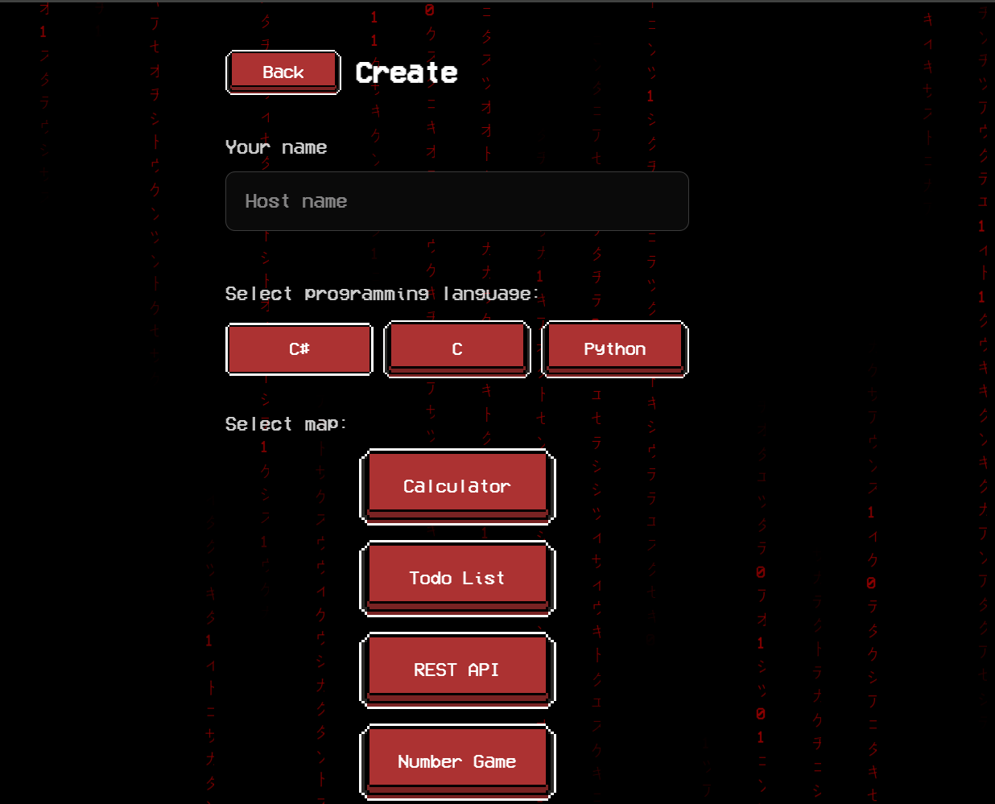Pick Python as programming language
The height and width of the screenshot is (804, 995).
click(615, 349)
